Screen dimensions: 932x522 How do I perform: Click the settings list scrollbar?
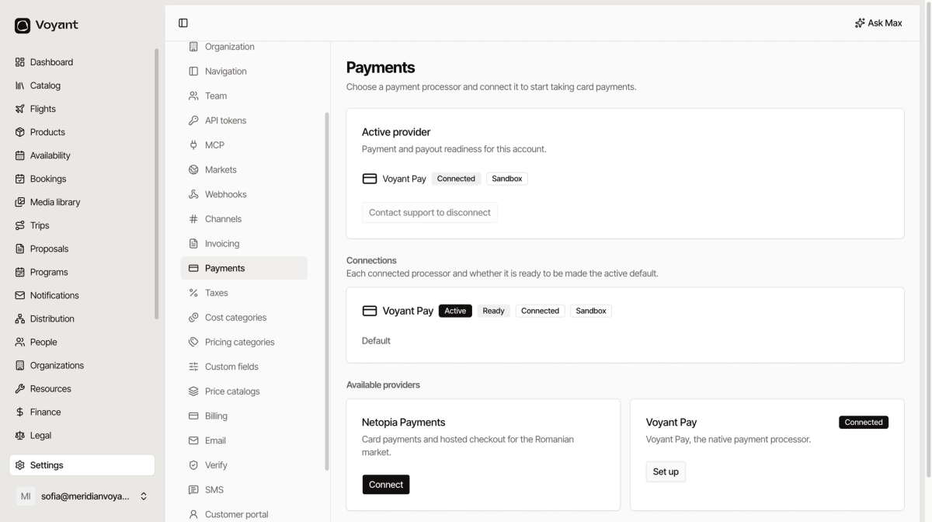point(327,291)
